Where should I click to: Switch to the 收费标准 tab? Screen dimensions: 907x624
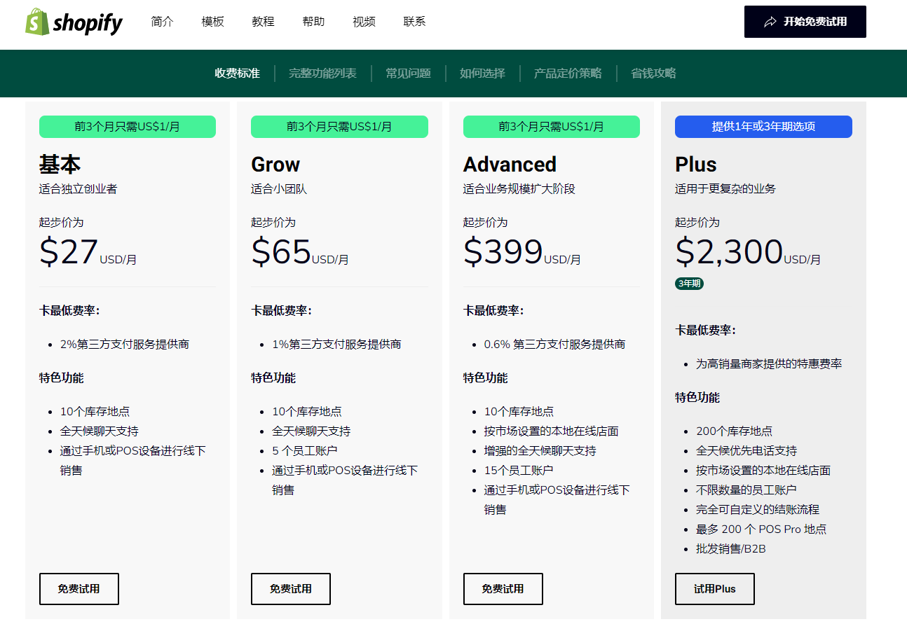(237, 74)
